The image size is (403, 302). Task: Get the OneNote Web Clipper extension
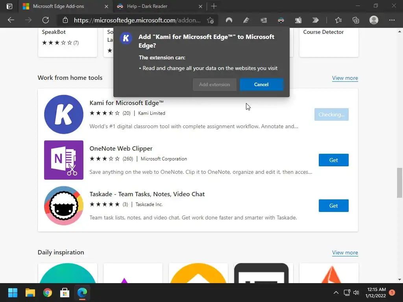(334, 160)
